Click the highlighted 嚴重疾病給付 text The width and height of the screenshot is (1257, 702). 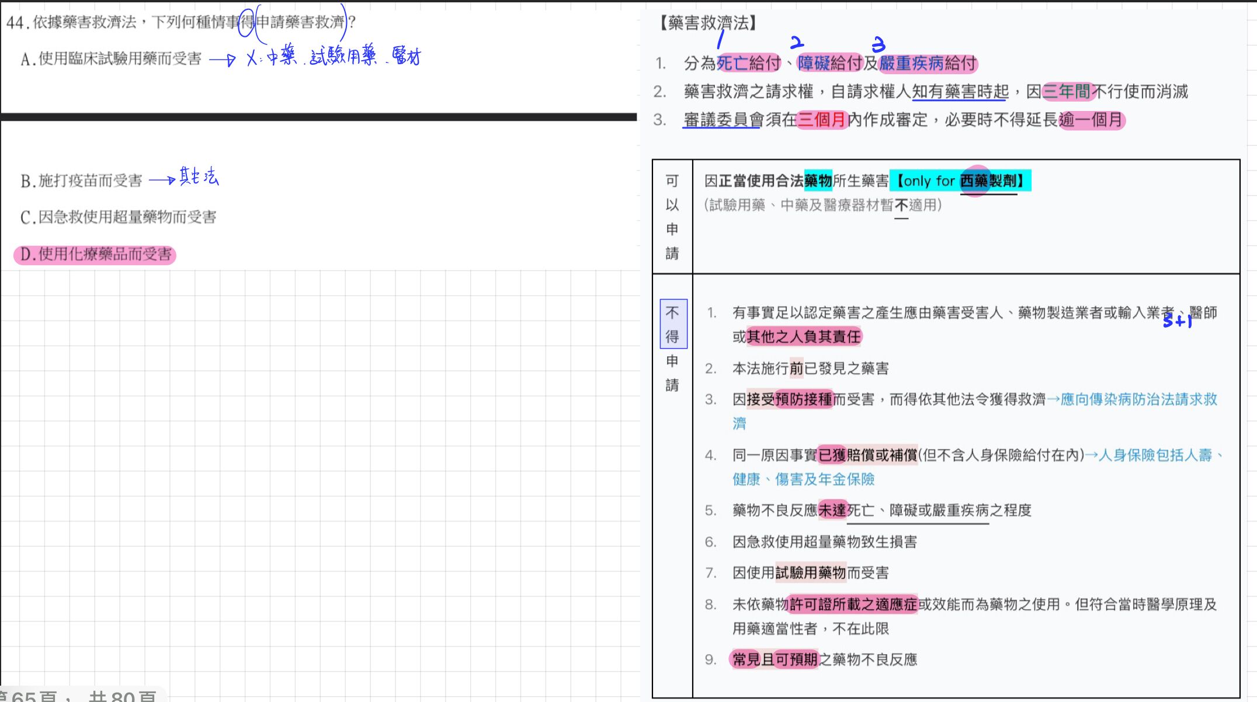928,63
